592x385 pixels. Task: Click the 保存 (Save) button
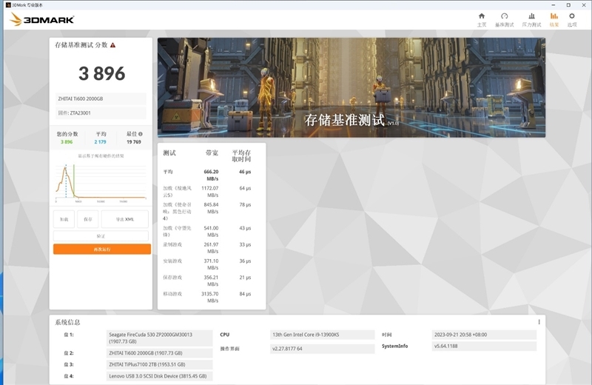[88, 219]
